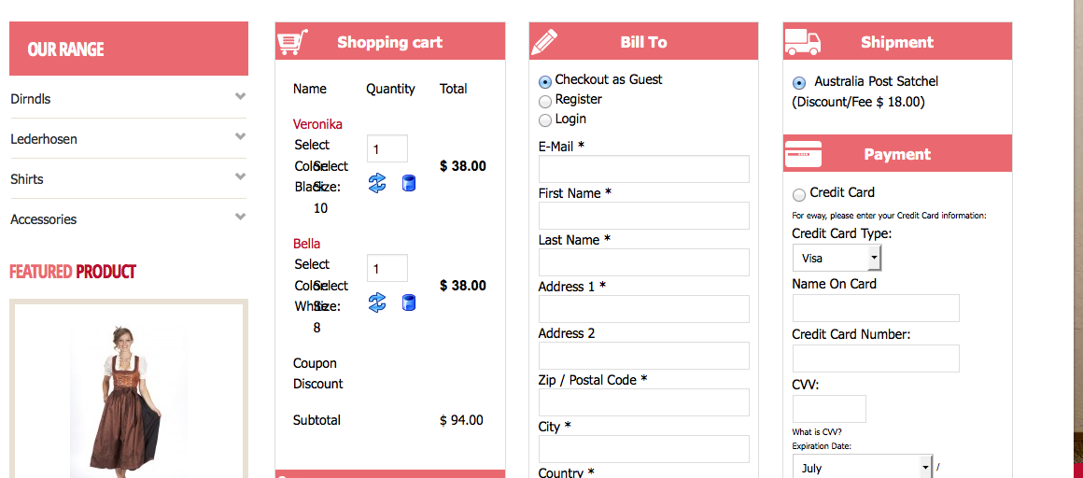
Task: Select the Login radio option
Action: (x=545, y=120)
